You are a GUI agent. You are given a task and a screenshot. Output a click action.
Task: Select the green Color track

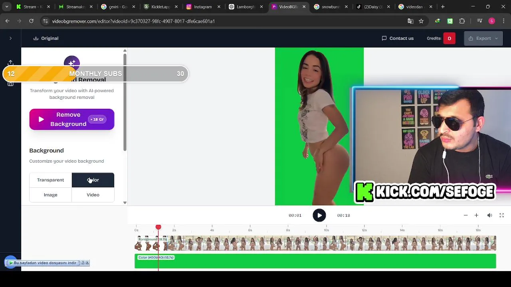point(315,261)
